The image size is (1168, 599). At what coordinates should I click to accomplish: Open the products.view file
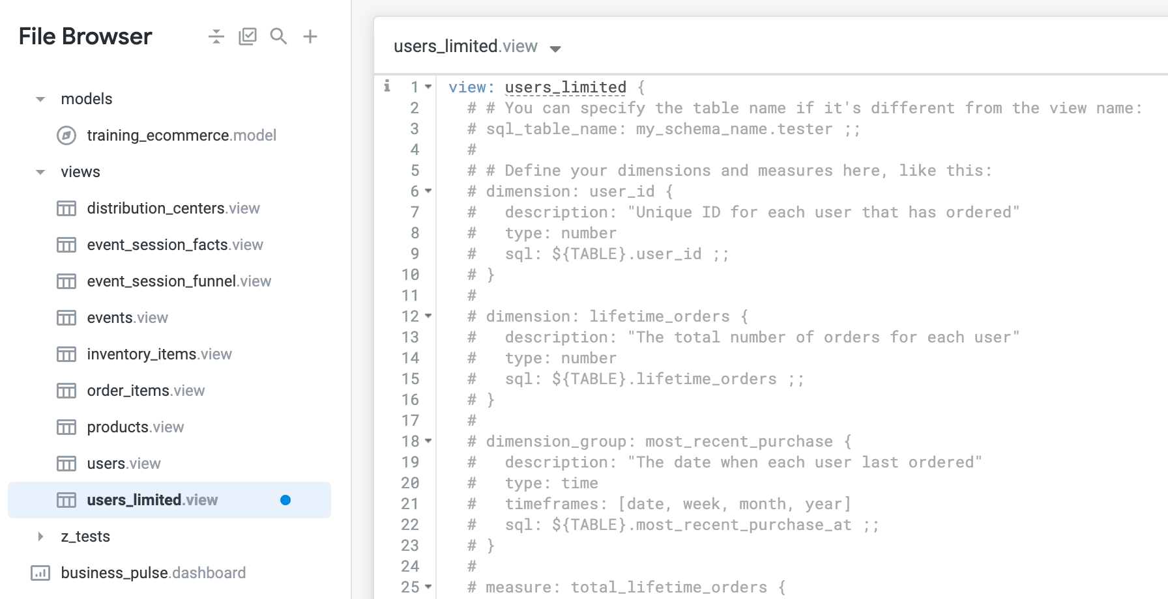tap(136, 427)
